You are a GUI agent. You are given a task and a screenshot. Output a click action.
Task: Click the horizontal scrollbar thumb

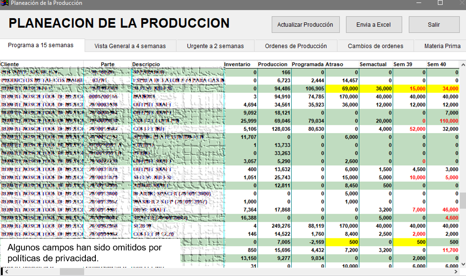(72, 272)
